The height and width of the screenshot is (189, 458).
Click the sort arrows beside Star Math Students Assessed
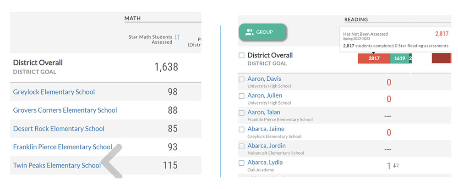coord(177,37)
